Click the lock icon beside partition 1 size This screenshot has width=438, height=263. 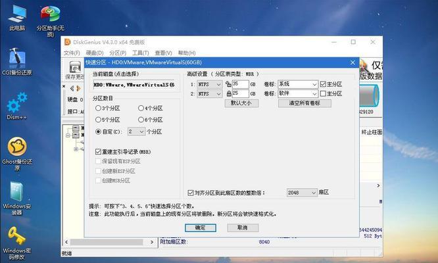(x=228, y=84)
